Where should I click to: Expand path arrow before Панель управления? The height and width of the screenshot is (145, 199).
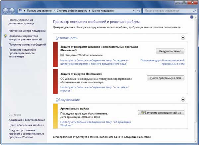tap(24, 11)
